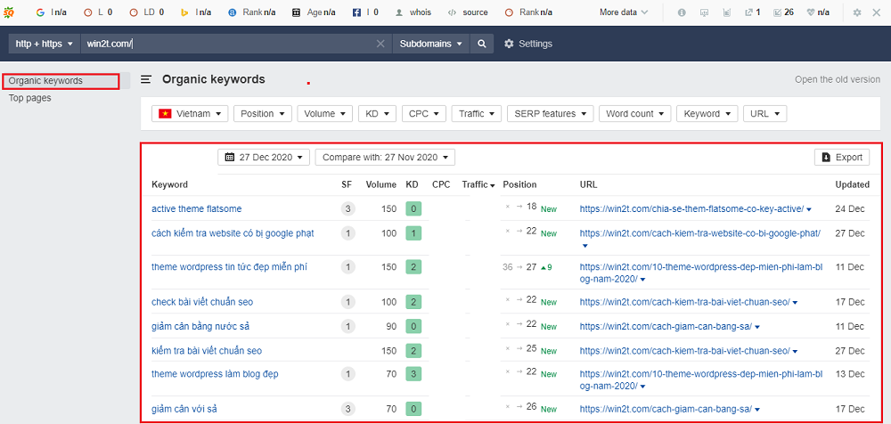Select Top pages in the left sidebar
Image resolution: width=891 pixels, height=424 pixels.
coord(30,98)
